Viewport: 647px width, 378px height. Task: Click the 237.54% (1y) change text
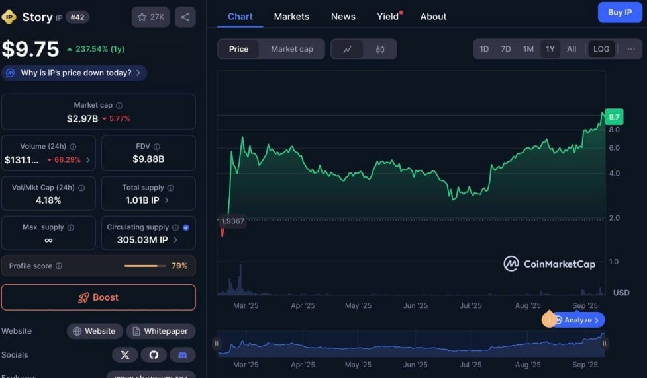(100, 49)
